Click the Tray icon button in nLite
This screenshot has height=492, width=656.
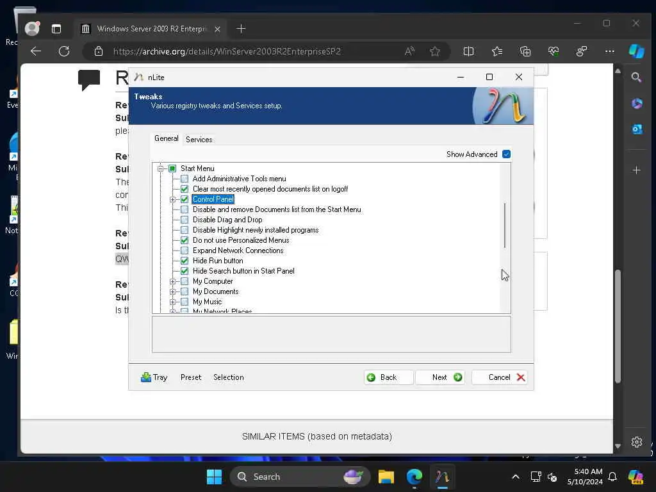(x=154, y=377)
